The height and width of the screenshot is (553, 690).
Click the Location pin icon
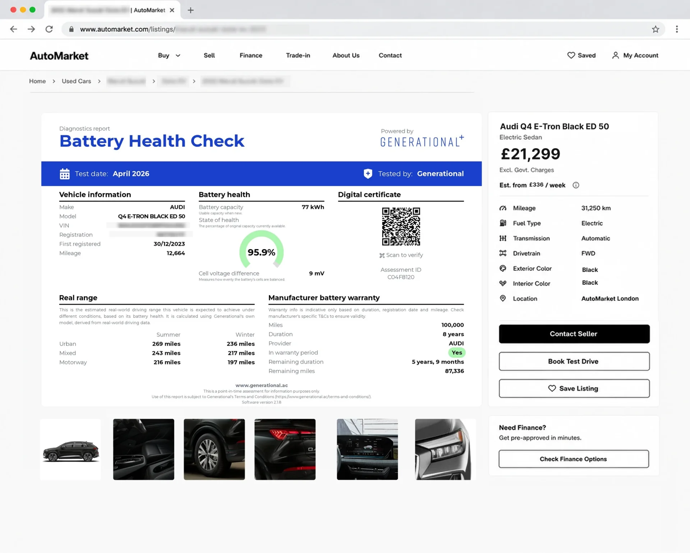point(503,299)
